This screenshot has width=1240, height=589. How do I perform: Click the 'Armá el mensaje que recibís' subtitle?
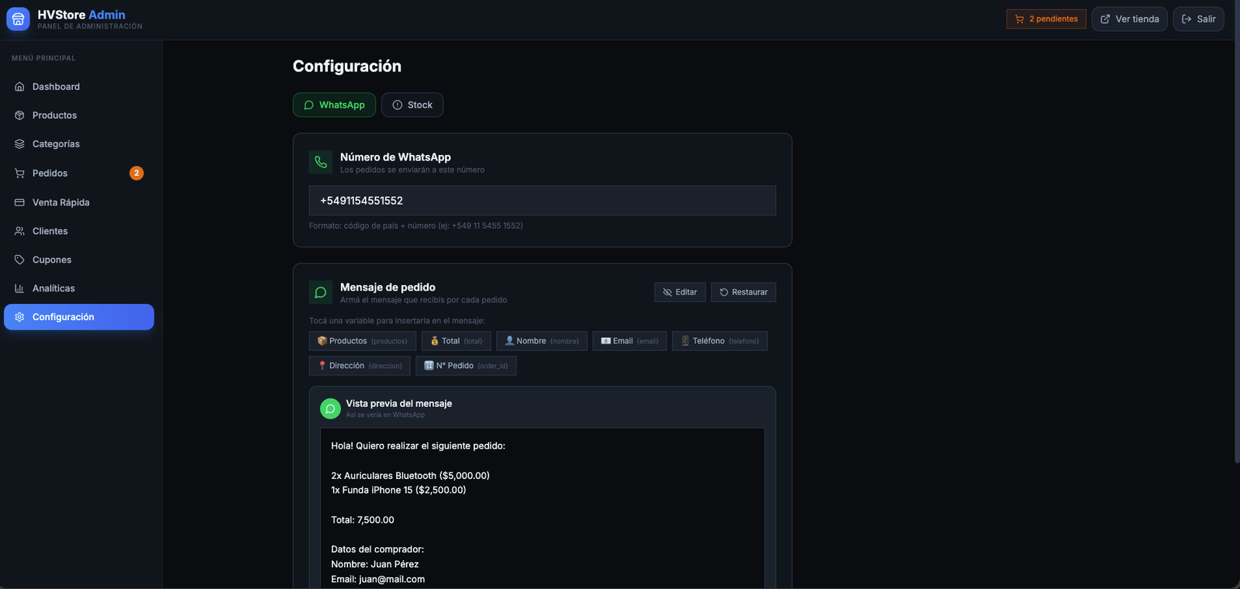point(424,300)
